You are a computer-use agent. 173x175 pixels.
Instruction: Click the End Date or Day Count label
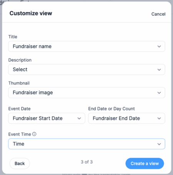pos(111,109)
